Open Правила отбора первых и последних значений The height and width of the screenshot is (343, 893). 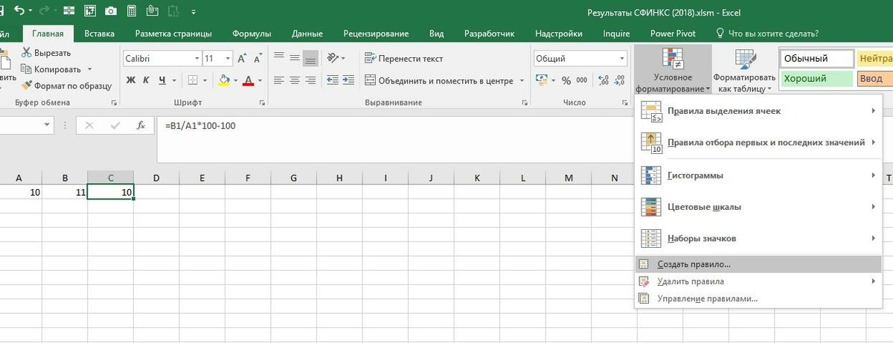pos(758,143)
